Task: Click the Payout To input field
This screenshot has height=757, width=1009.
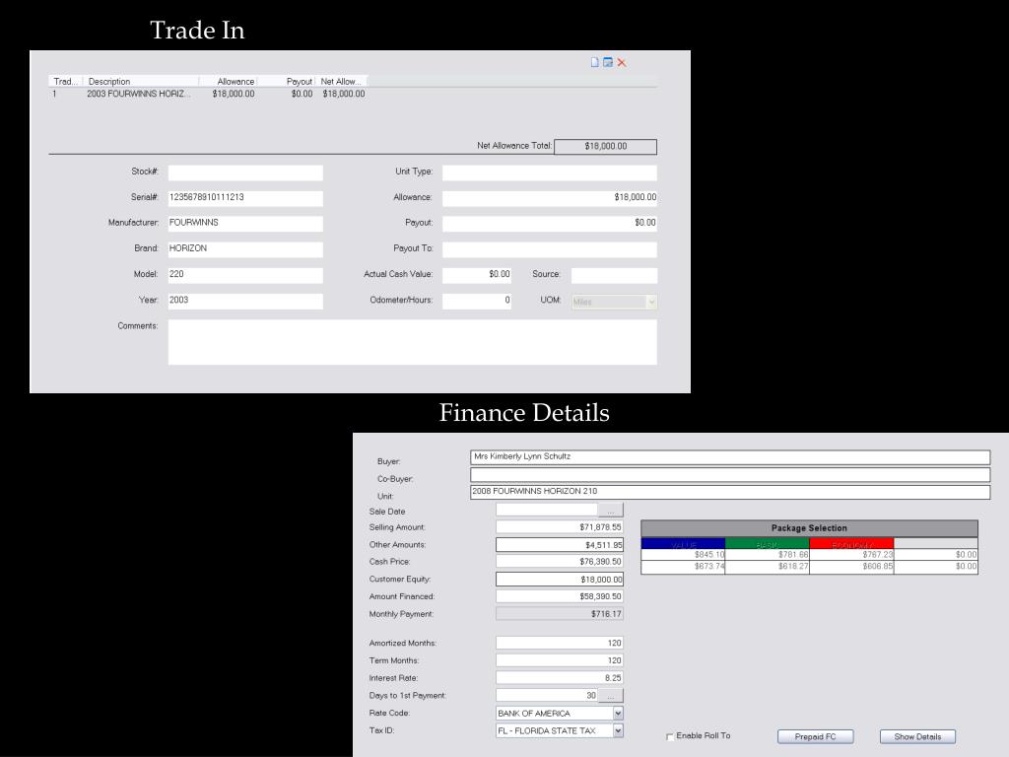Action: 550,249
